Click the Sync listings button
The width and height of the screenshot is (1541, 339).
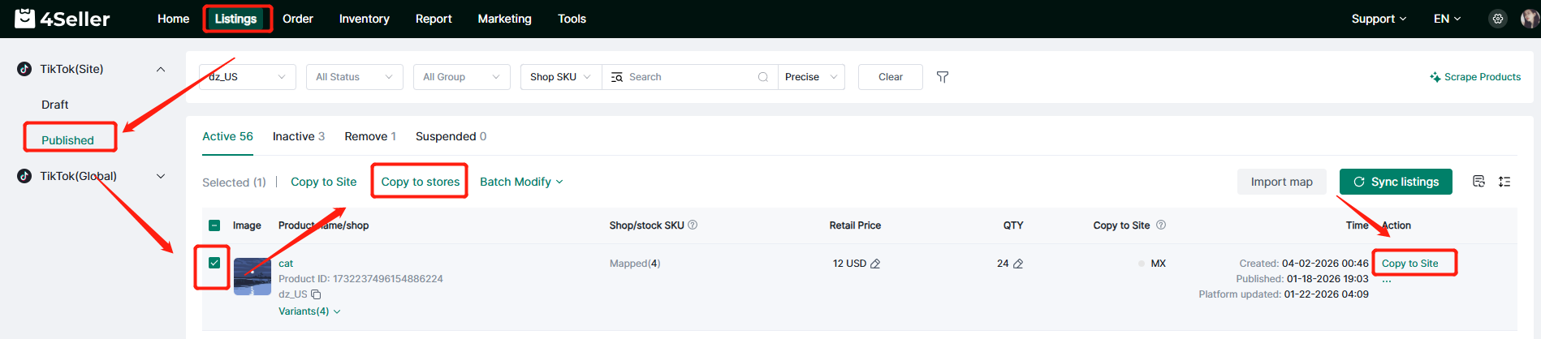[x=1396, y=182]
